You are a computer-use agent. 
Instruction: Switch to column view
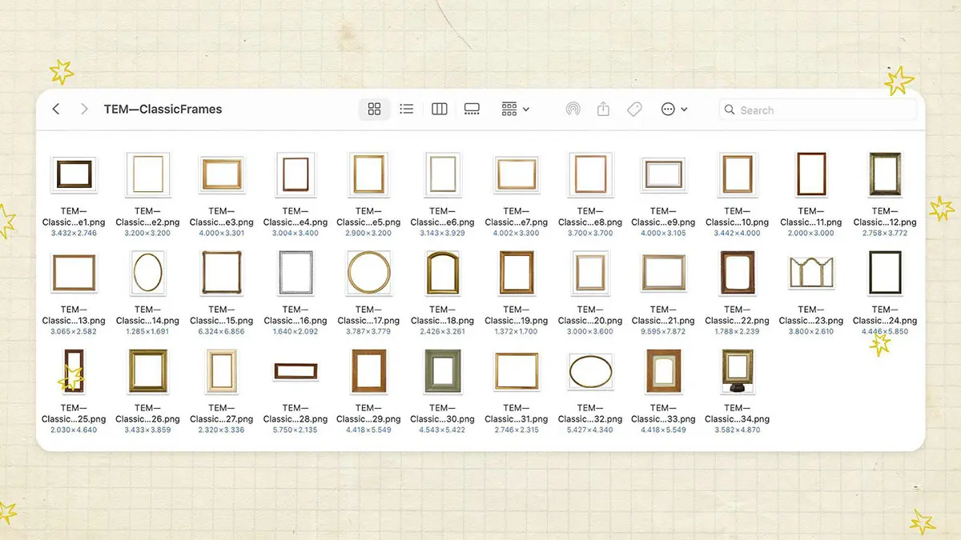439,110
